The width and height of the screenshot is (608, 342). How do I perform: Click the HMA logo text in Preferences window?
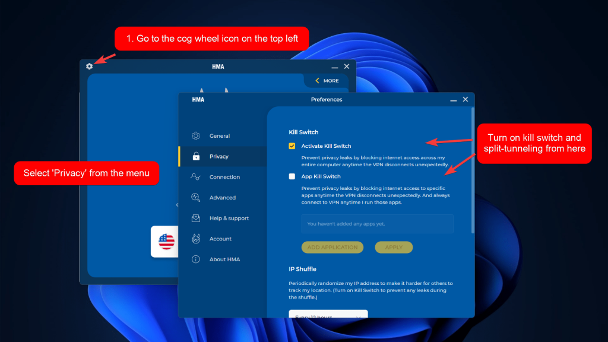tap(198, 100)
